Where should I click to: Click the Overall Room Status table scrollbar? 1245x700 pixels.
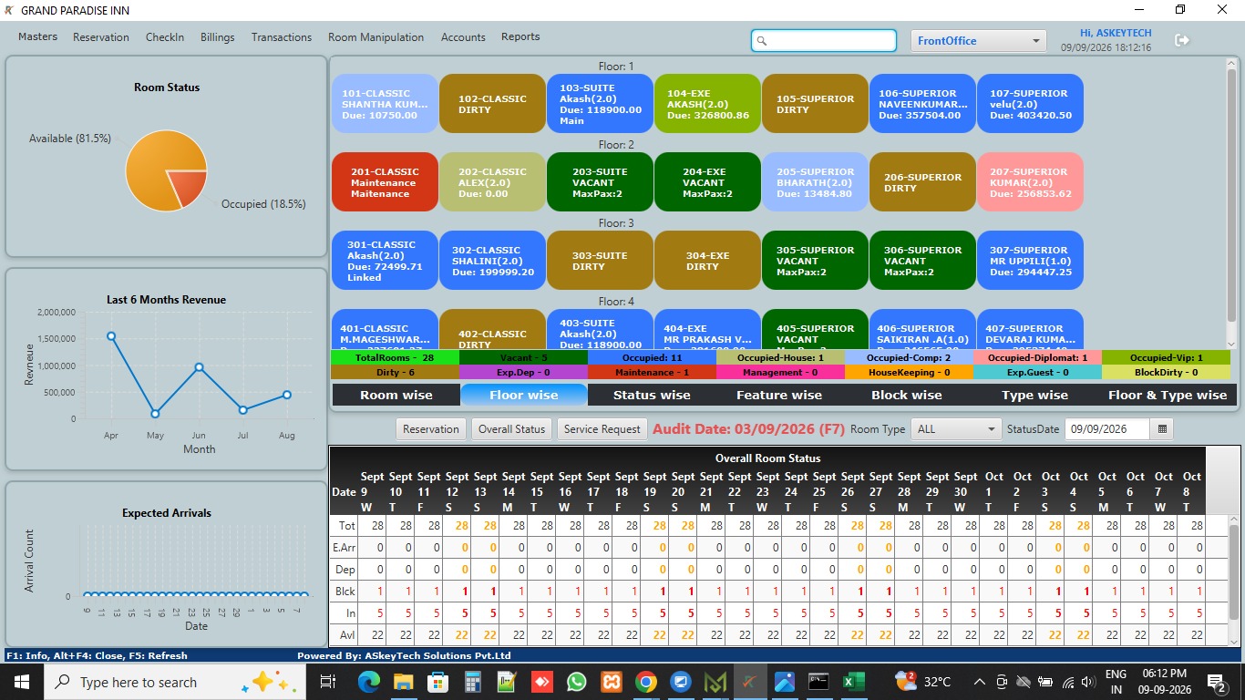(1234, 572)
